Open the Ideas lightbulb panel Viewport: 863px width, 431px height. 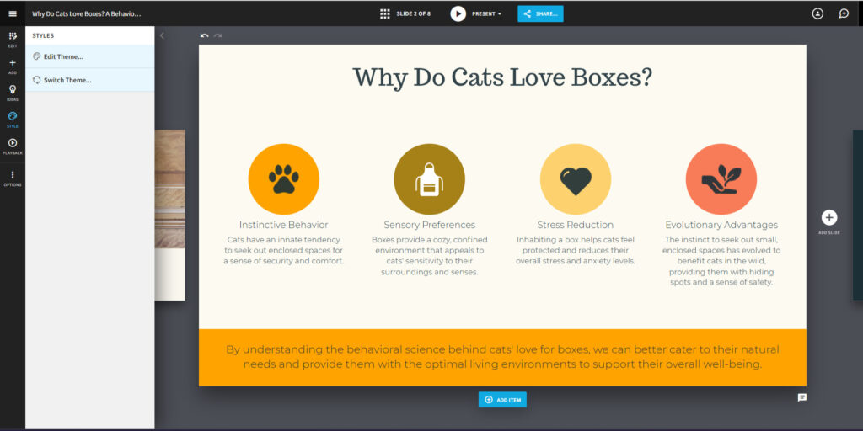tap(13, 93)
